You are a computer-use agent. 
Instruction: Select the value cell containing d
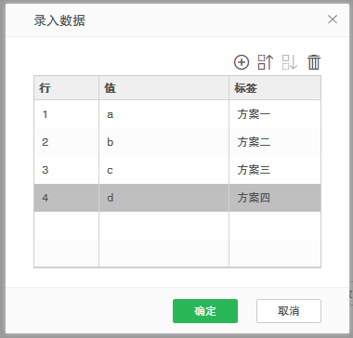[163, 198]
